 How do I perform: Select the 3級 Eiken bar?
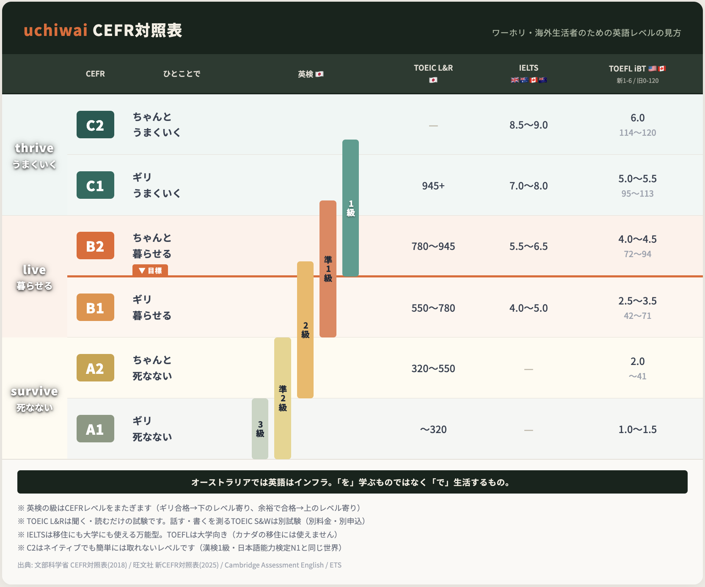click(260, 429)
